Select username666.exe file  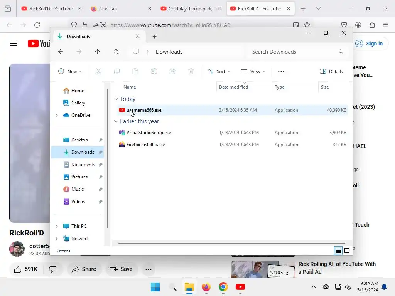click(x=232, y=110)
